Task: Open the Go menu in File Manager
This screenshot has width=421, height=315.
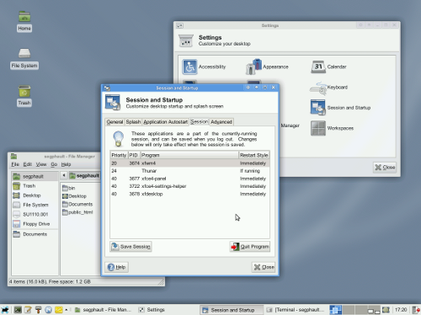Action: 54,164
